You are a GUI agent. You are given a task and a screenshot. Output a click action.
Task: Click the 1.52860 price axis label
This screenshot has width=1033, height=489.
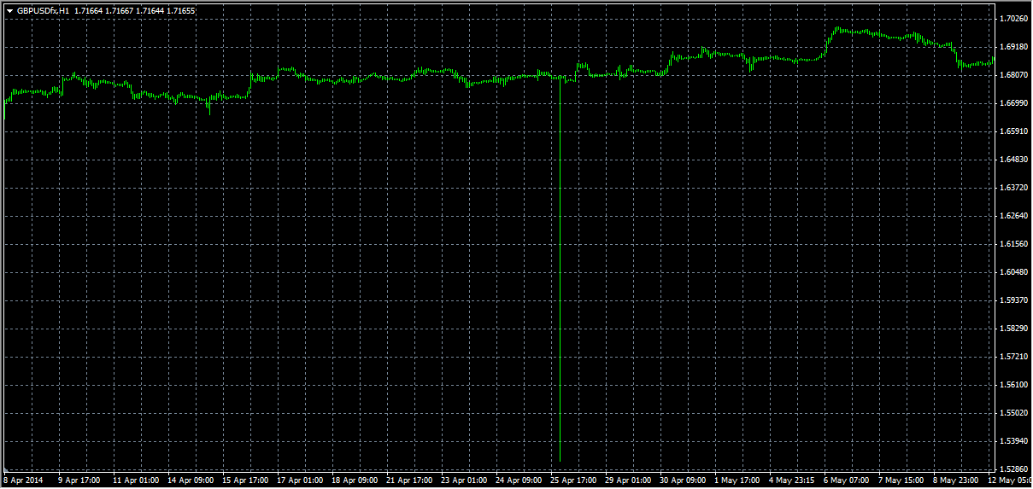tap(1013, 469)
